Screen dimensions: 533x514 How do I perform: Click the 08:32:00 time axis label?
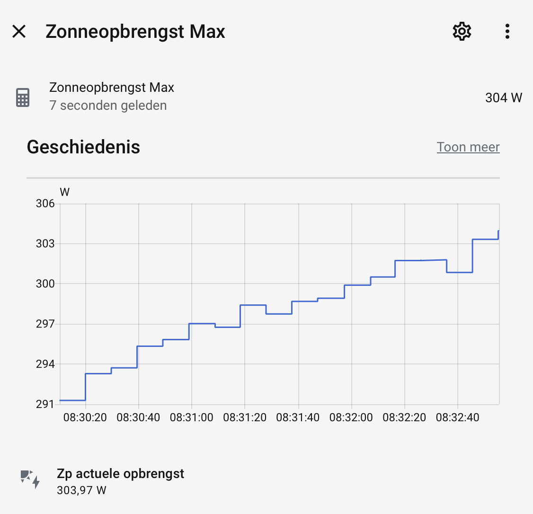(x=351, y=417)
